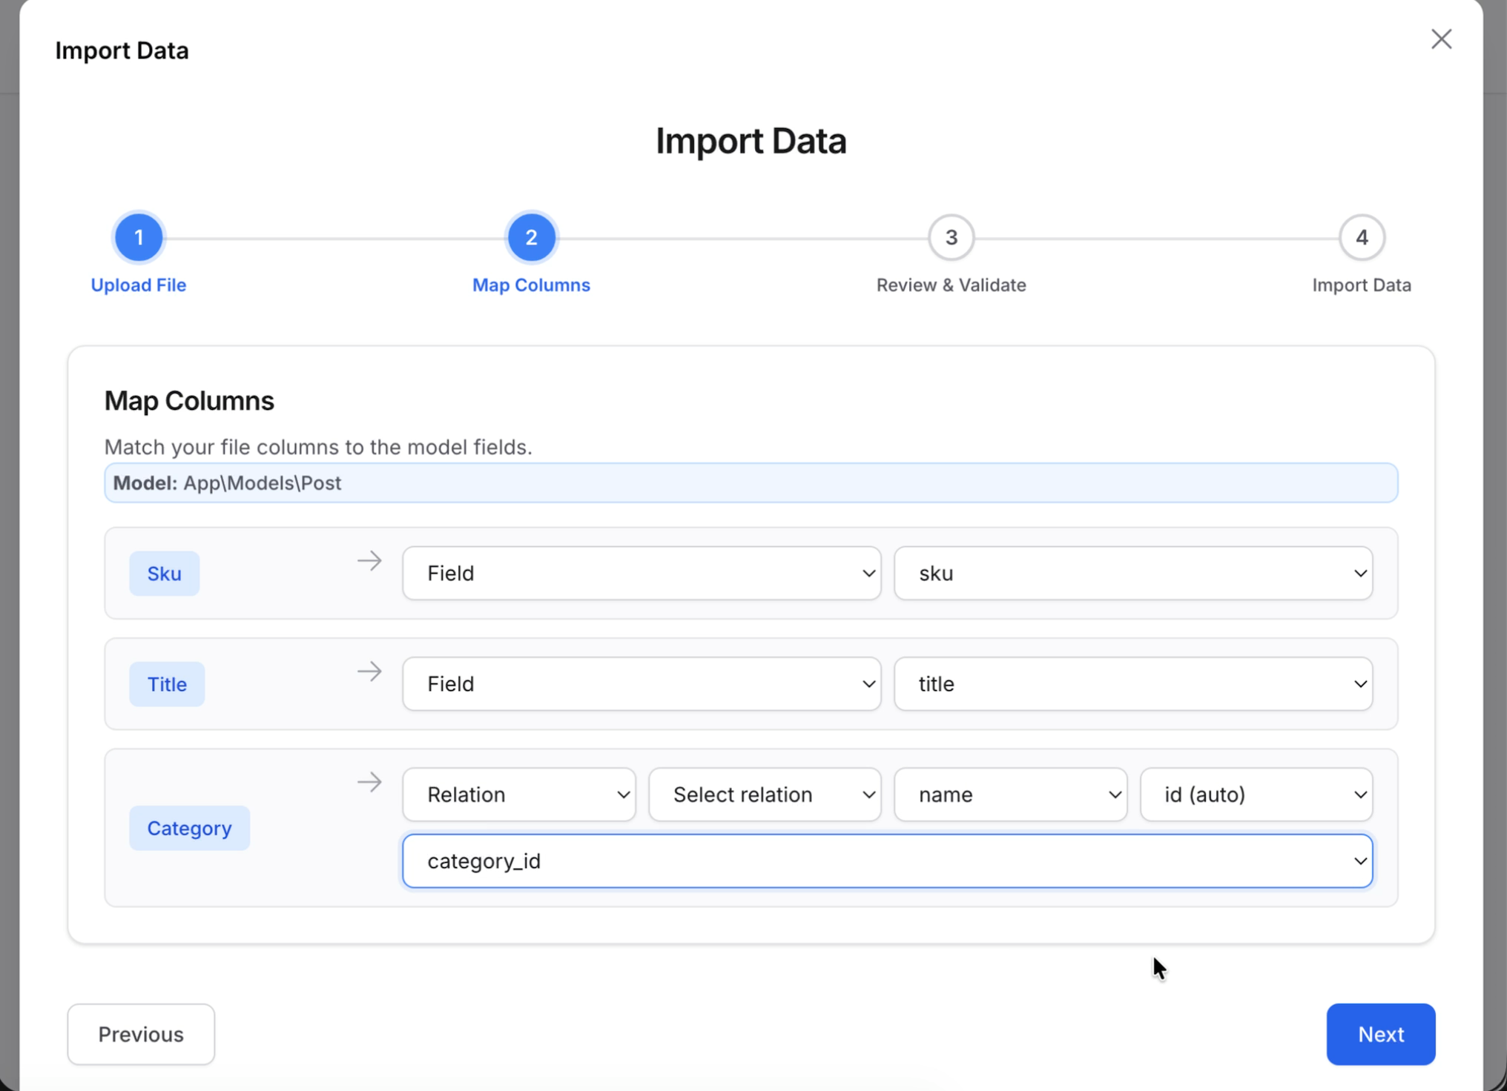Click the Import Data step circle
This screenshot has width=1507, height=1091.
click(1361, 237)
